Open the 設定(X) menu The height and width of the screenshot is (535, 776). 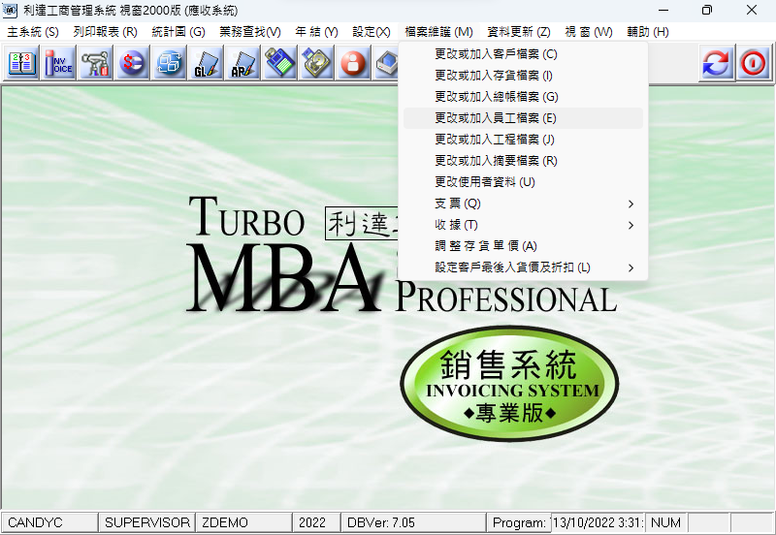(x=372, y=32)
